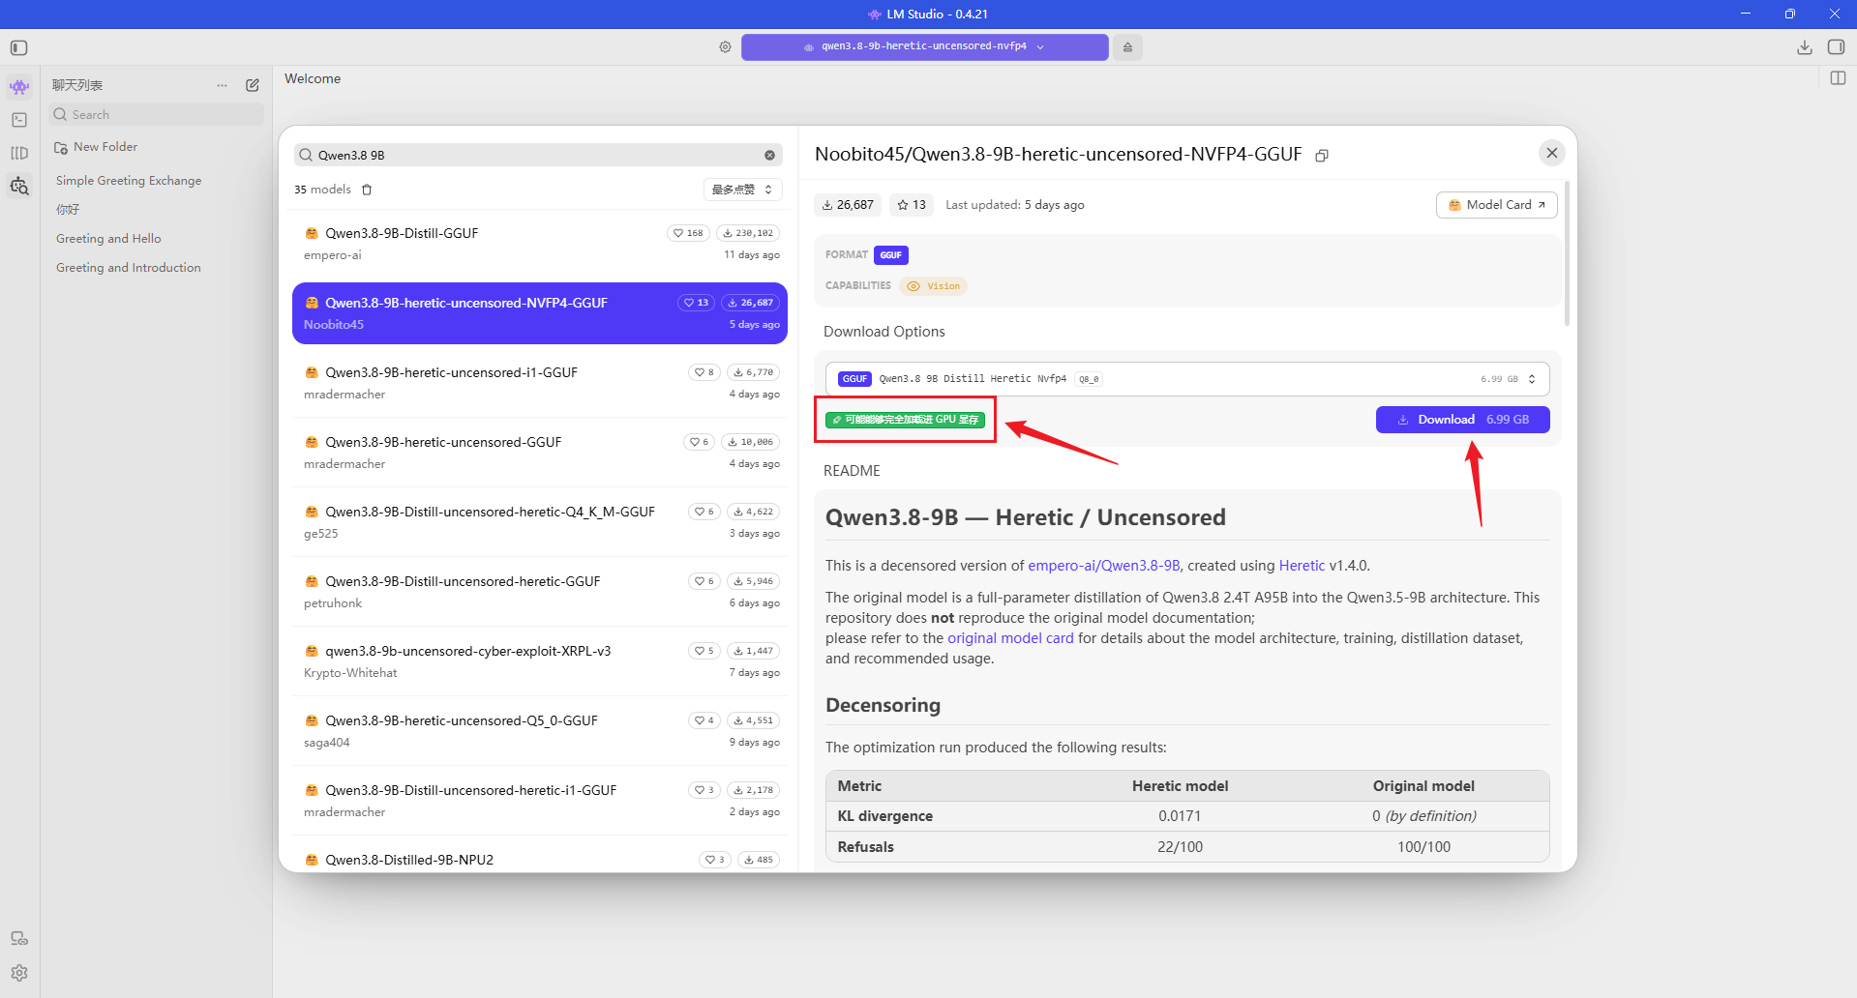
Task: Click the model search input field
Action: click(x=538, y=155)
